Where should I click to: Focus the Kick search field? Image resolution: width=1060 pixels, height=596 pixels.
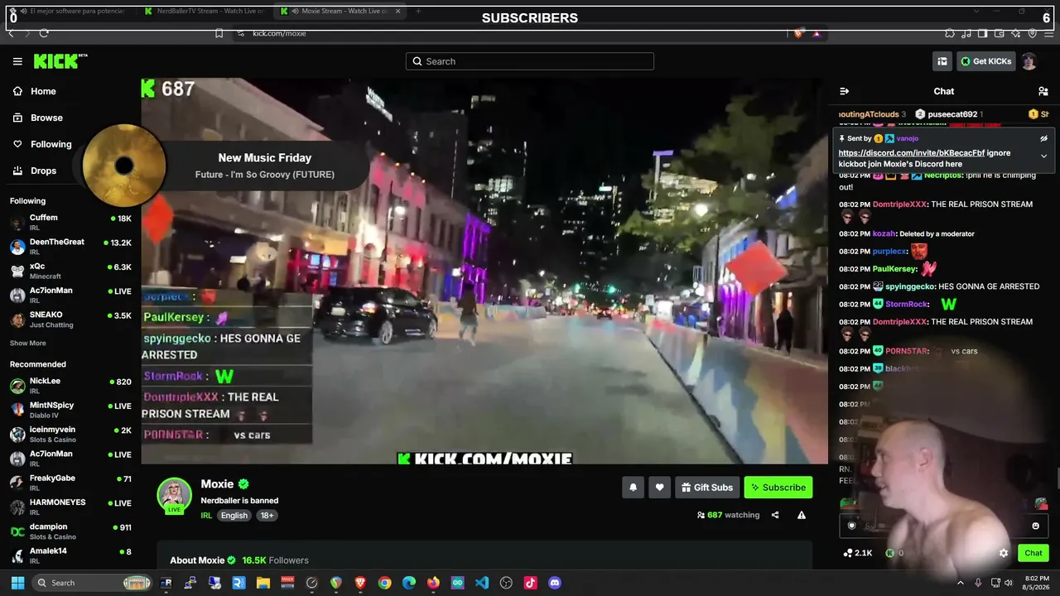[530, 61]
